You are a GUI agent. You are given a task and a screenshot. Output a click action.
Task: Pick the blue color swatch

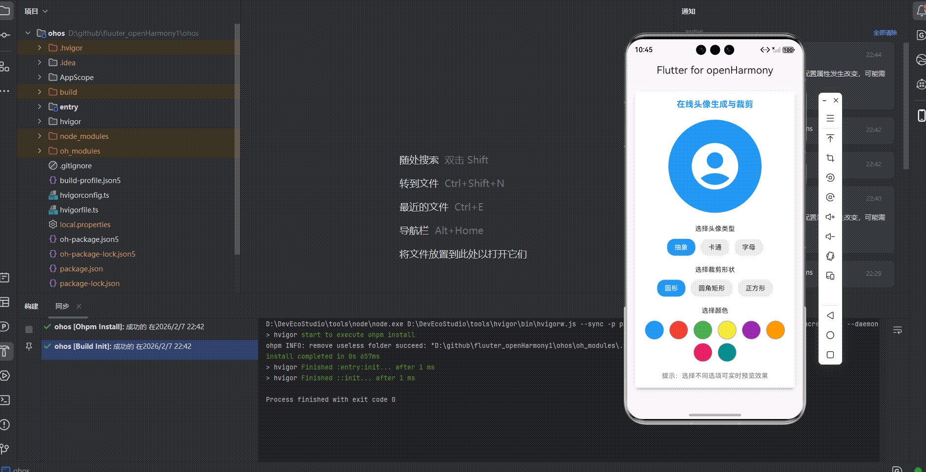[x=654, y=330]
